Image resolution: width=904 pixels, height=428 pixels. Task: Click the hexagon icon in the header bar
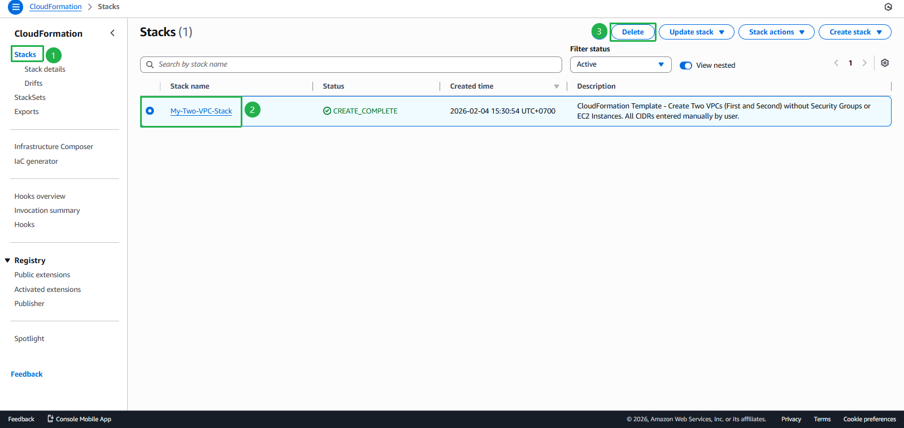(x=888, y=7)
